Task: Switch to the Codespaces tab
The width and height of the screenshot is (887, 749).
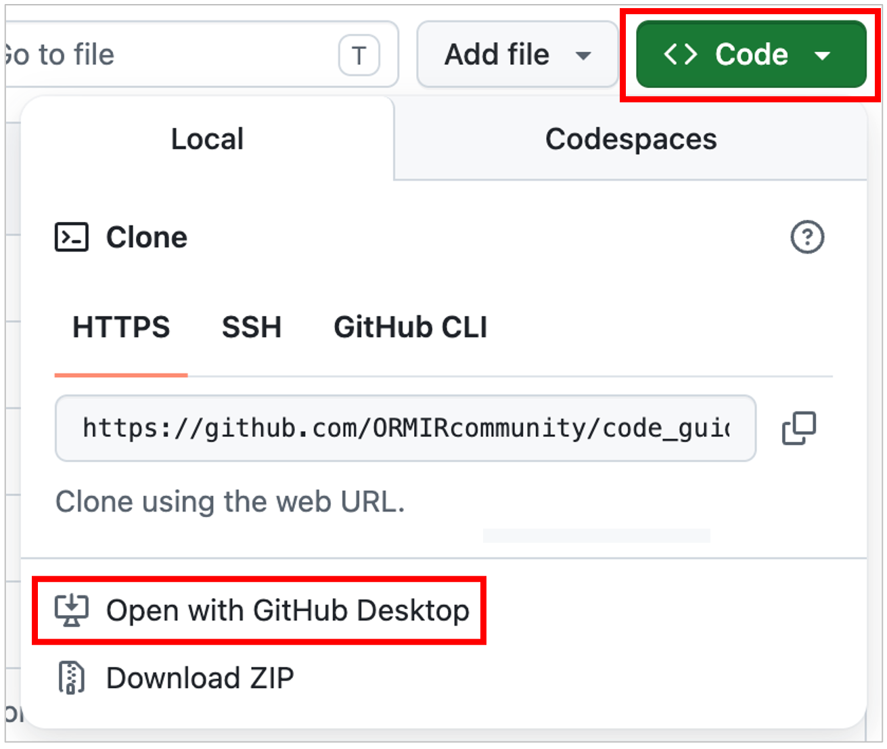Action: (631, 139)
